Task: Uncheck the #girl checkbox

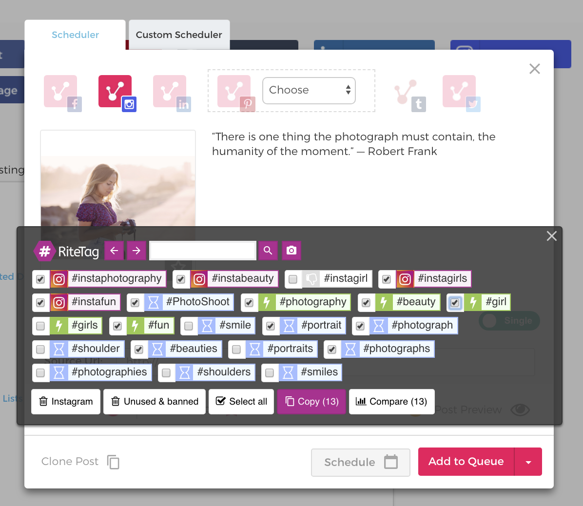Action: [455, 303]
